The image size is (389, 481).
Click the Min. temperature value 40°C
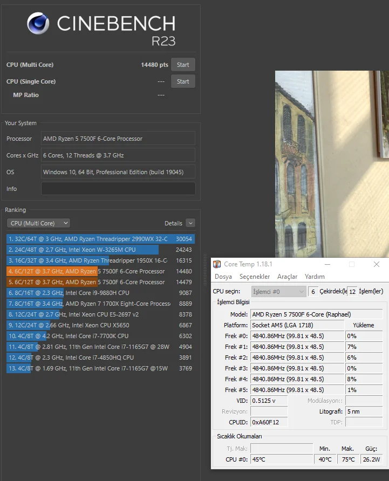pyautogui.click(x=325, y=459)
